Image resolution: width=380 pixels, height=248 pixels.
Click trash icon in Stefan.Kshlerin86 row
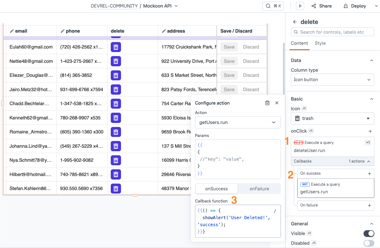click(116, 189)
